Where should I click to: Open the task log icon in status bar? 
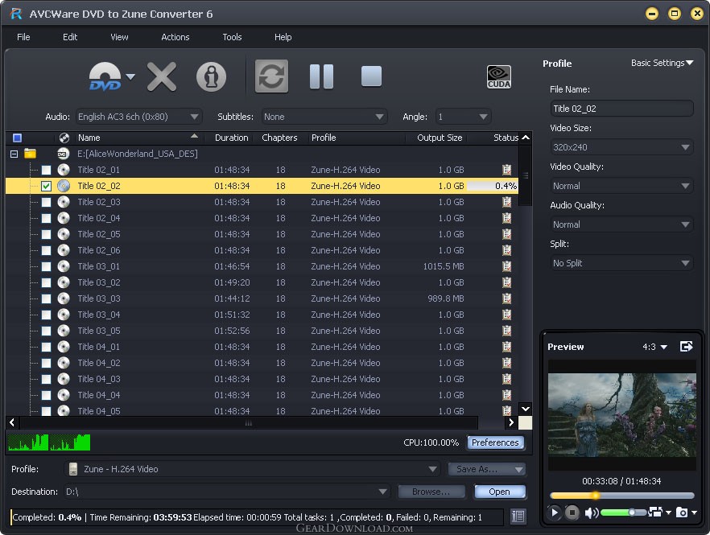[518, 516]
